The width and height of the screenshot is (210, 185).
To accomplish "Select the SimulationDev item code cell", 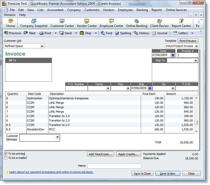I will 37,129.
